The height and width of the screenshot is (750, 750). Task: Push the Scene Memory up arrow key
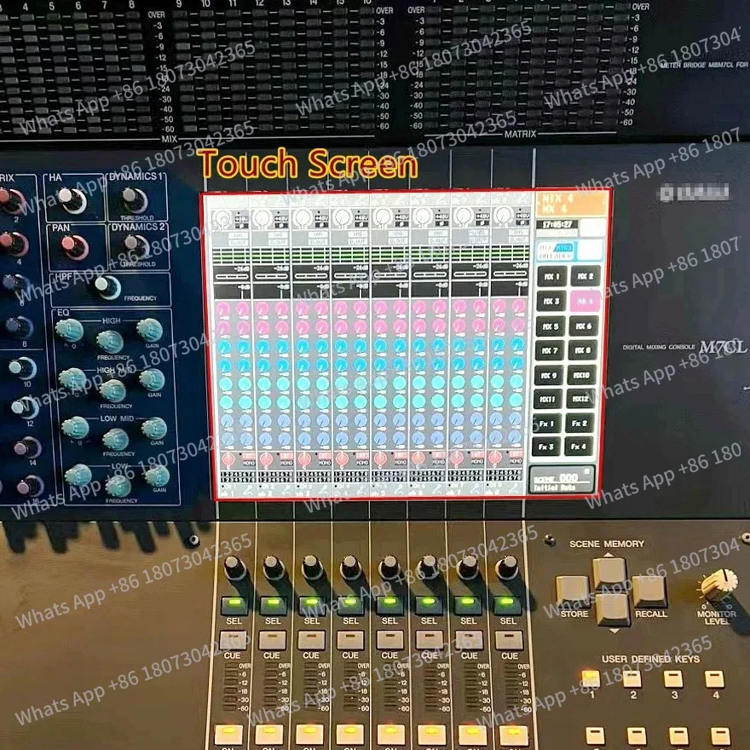[x=609, y=574]
